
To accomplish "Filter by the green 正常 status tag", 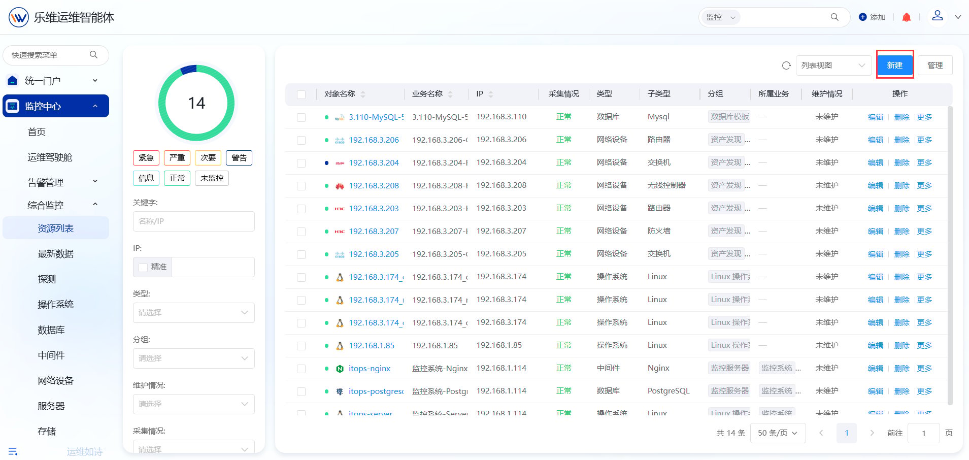I will pos(177,178).
